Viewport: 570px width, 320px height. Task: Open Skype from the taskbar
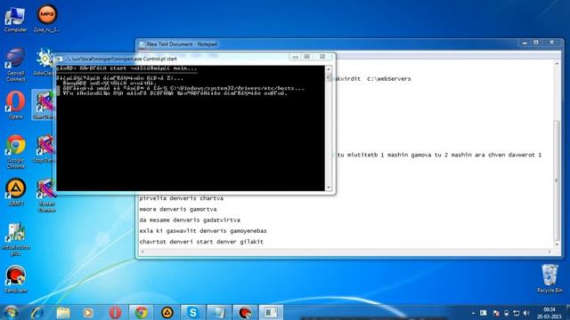click(192, 312)
